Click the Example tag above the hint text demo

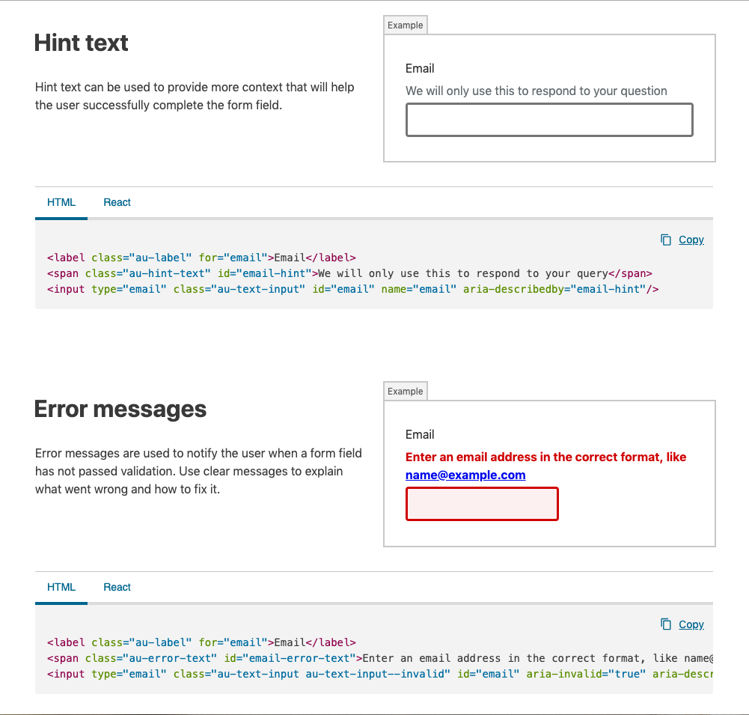(x=406, y=25)
